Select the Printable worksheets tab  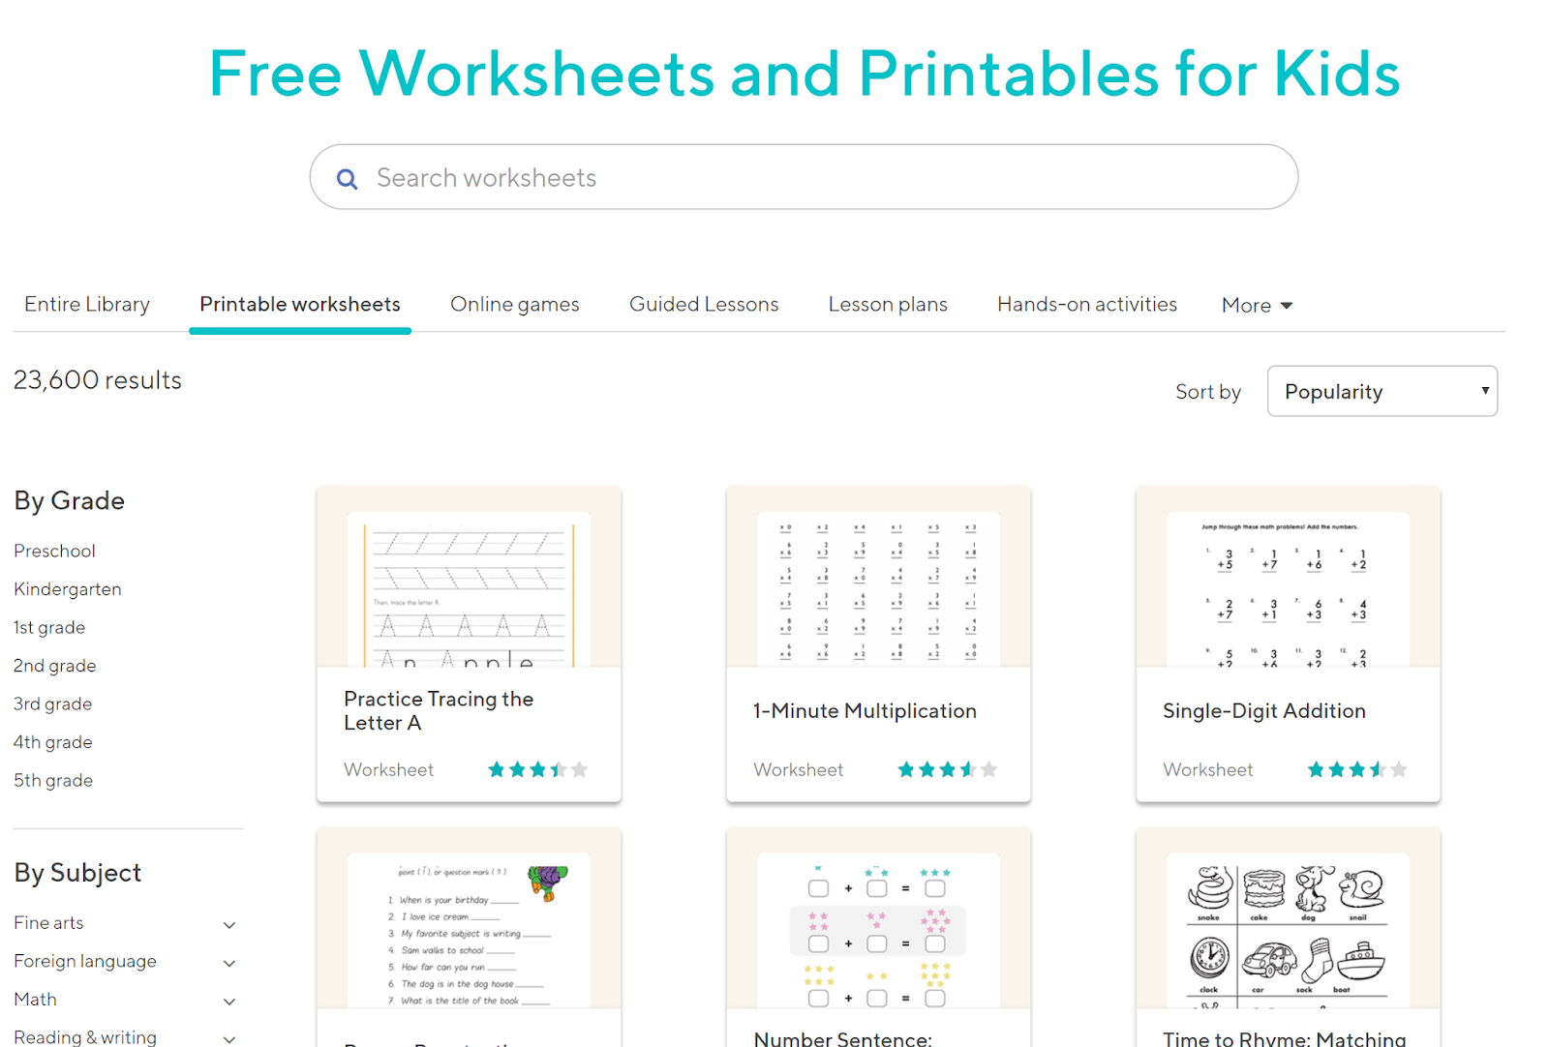point(300,305)
